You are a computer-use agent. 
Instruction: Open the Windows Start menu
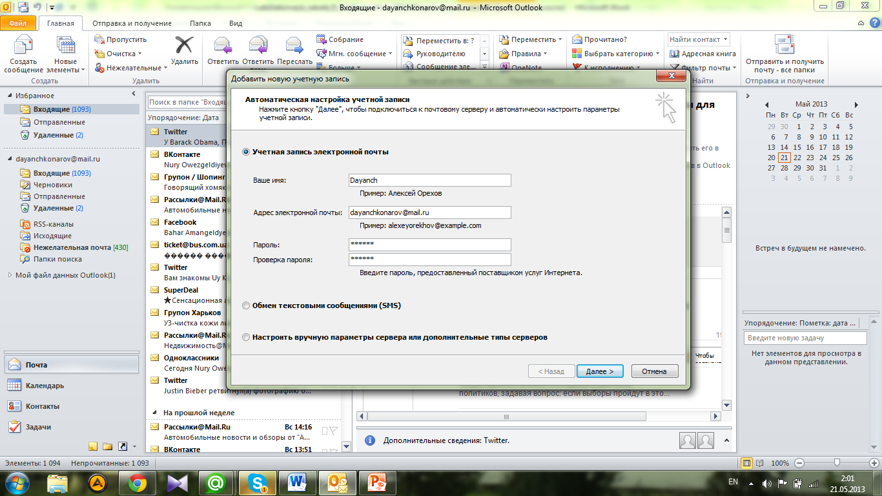tap(17, 482)
